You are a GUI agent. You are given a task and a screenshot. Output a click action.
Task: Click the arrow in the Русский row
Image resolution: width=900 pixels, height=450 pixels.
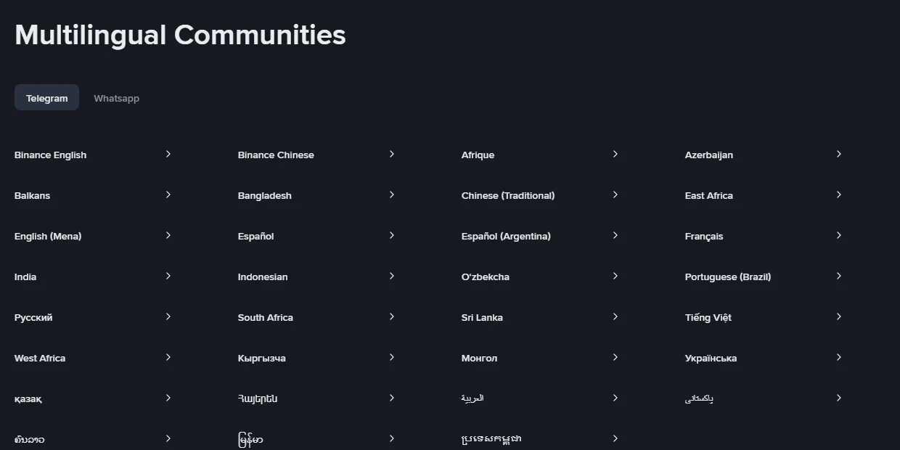click(168, 316)
